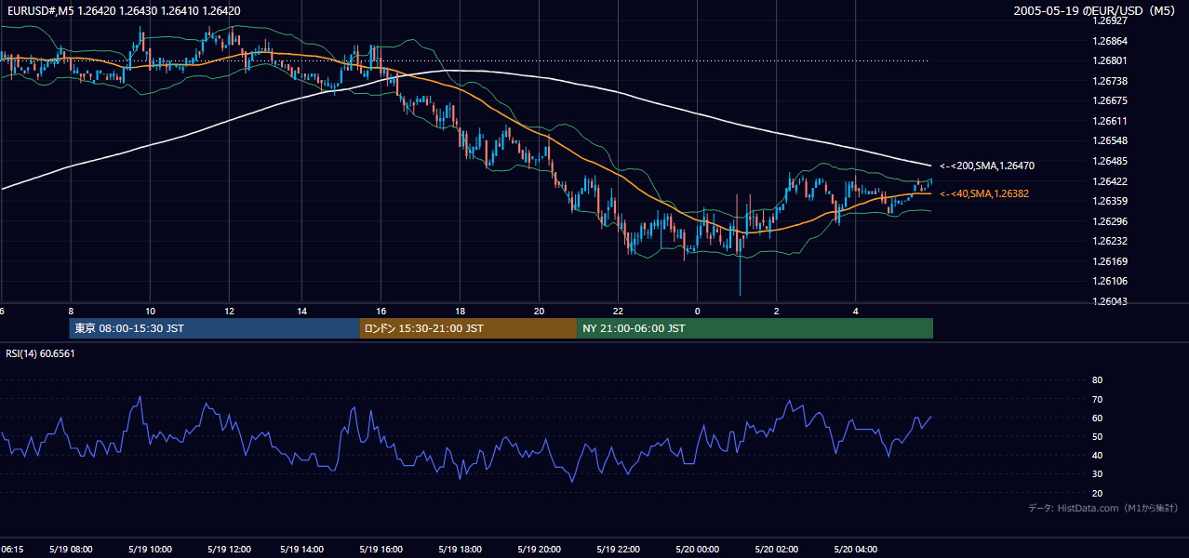This screenshot has height=558, width=1189.
Task: Click hour tick 0 under the price chart
Action: (x=697, y=311)
